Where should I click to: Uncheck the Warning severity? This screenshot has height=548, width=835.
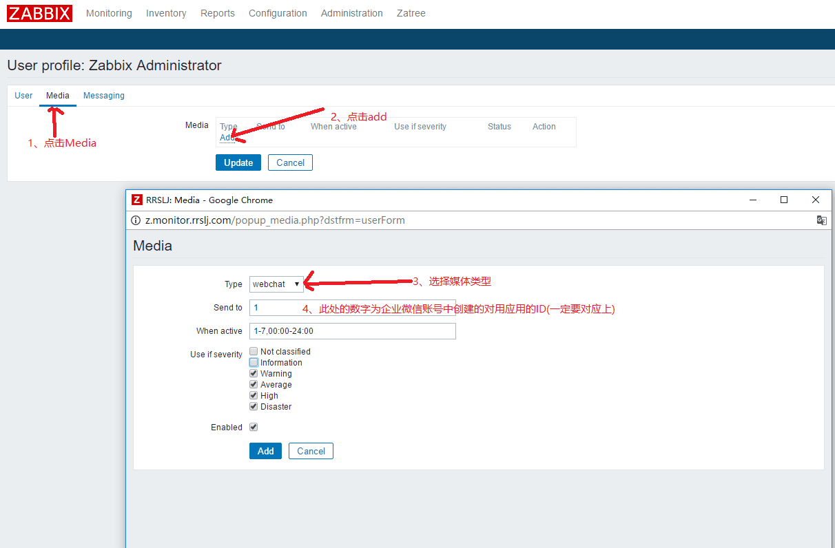pos(254,373)
